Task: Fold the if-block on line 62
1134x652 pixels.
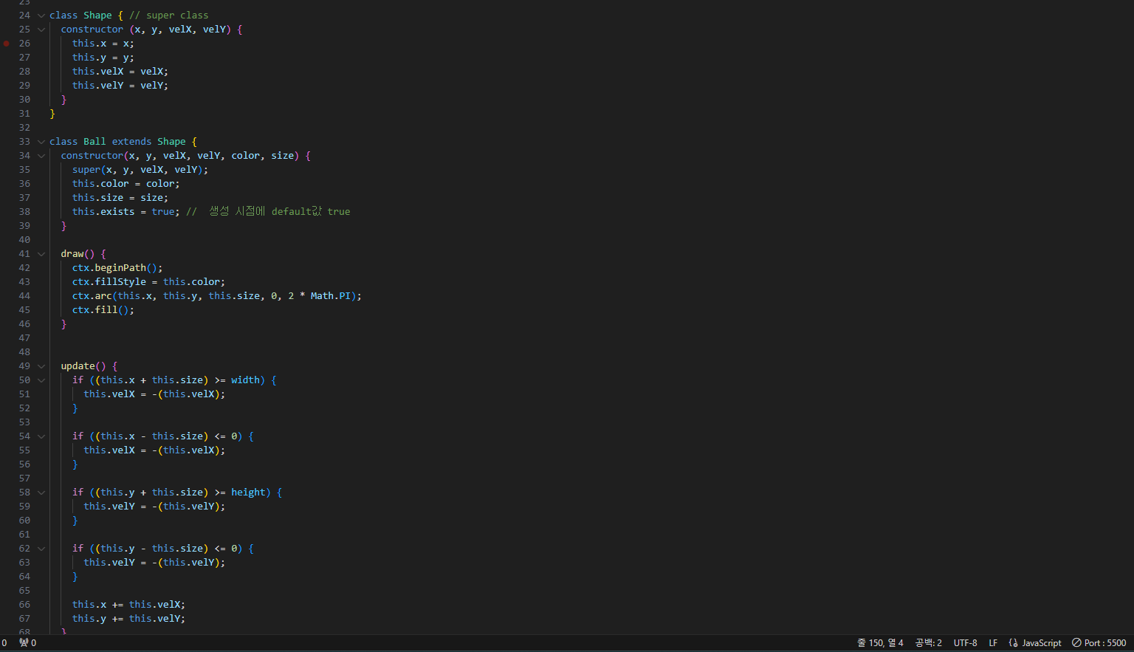Action: click(41, 549)
